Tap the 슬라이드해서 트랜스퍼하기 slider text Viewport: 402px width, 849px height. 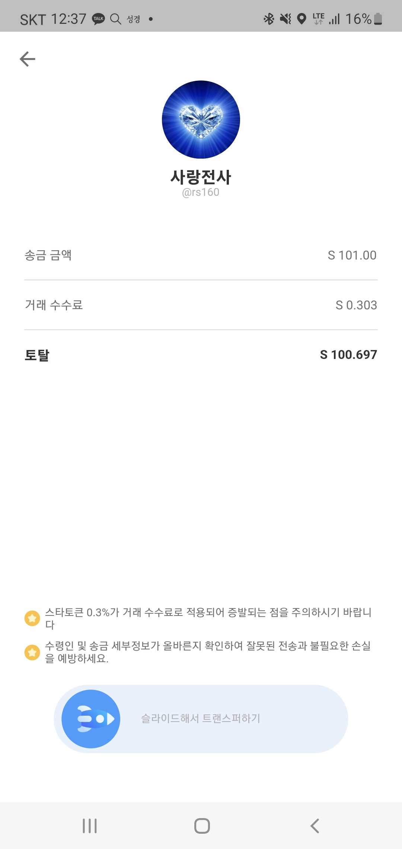click(x=201, y=718)
